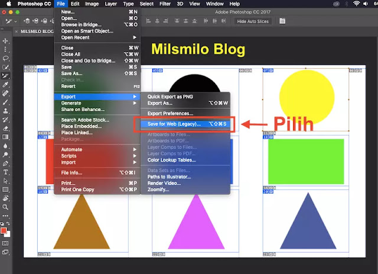The height and width of the screenshot is (274, 378).
Task: Toggle Quick Mask mode
Action: click(5, 243)
